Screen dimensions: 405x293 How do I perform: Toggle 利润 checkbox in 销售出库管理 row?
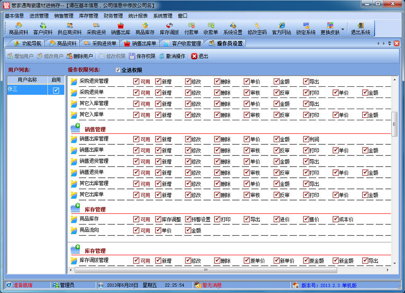pos(306,139)
